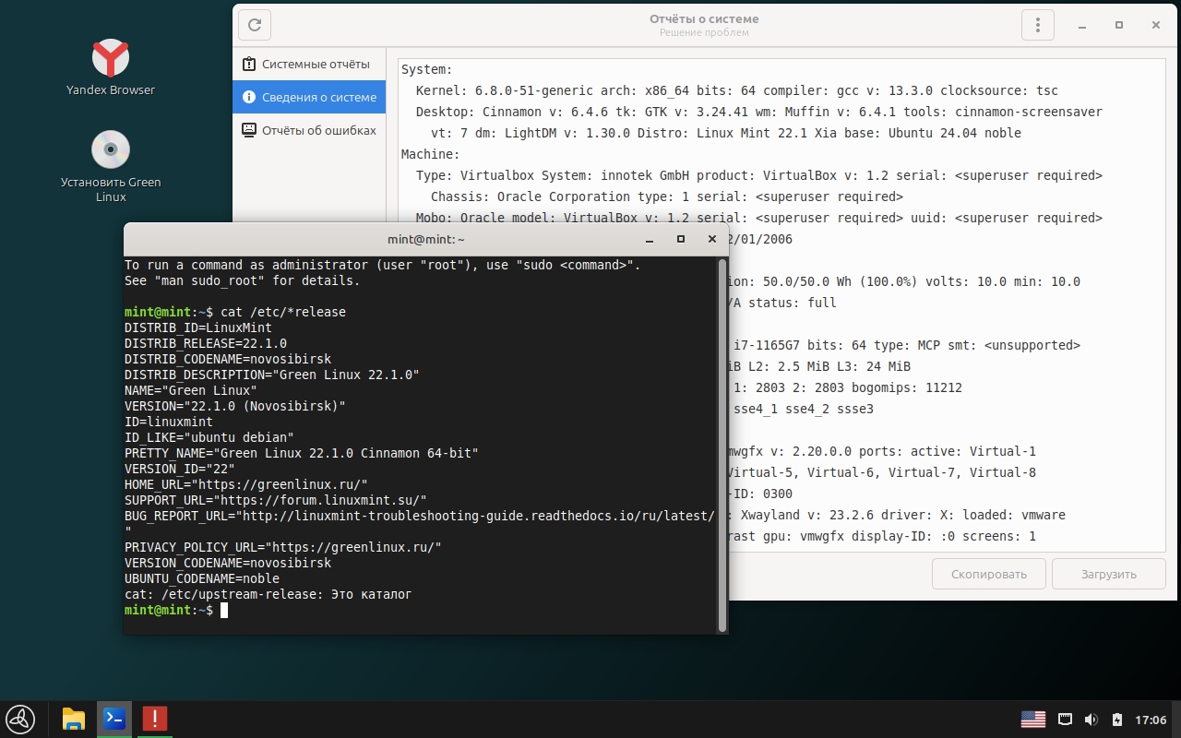This screenshot has height=738, width=1181.
Task: Open Yandex Browser desktop icon
Action: pyautogui.click(x=111, y=67)
